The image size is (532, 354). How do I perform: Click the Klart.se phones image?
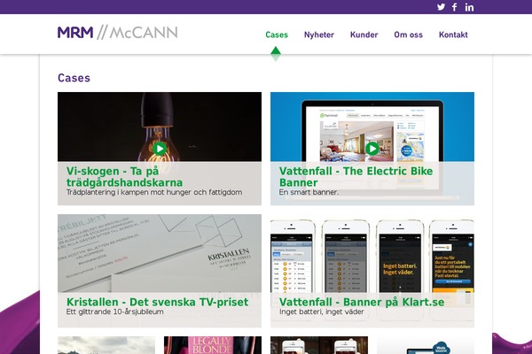coord(372,256)
